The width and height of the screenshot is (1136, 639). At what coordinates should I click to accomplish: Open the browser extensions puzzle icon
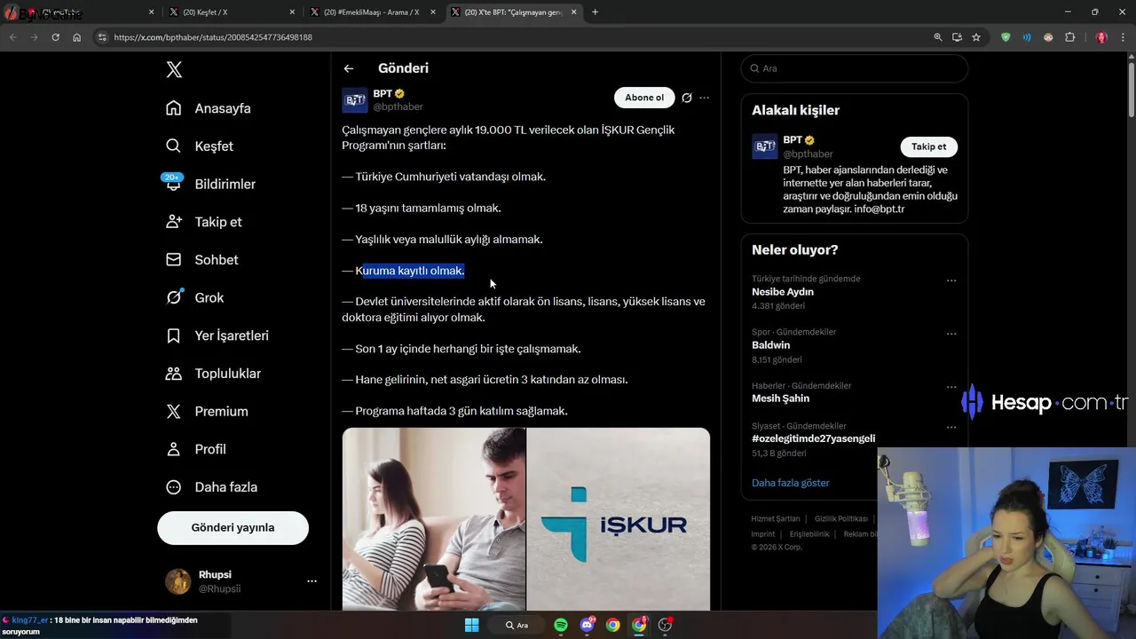[x=1069, y=37]
